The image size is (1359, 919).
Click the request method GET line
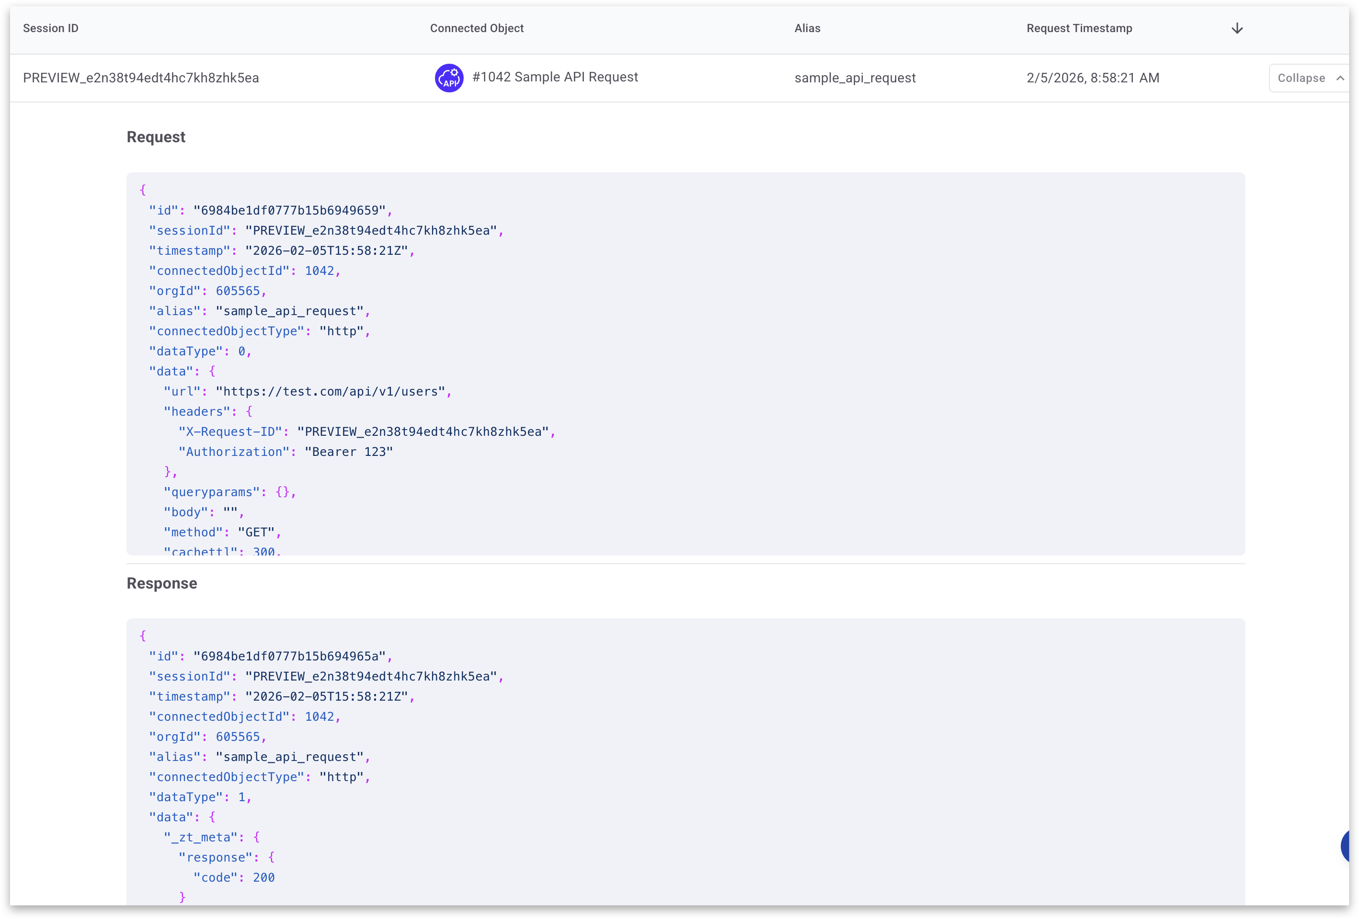point(222,532)
